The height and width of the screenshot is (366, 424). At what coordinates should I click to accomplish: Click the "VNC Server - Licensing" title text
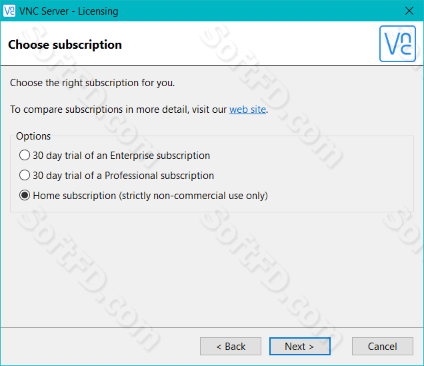pyautogui.click(x=69, y=11)
